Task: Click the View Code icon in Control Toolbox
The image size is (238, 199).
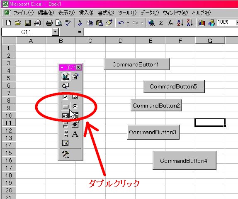Action: coord(66,86)
